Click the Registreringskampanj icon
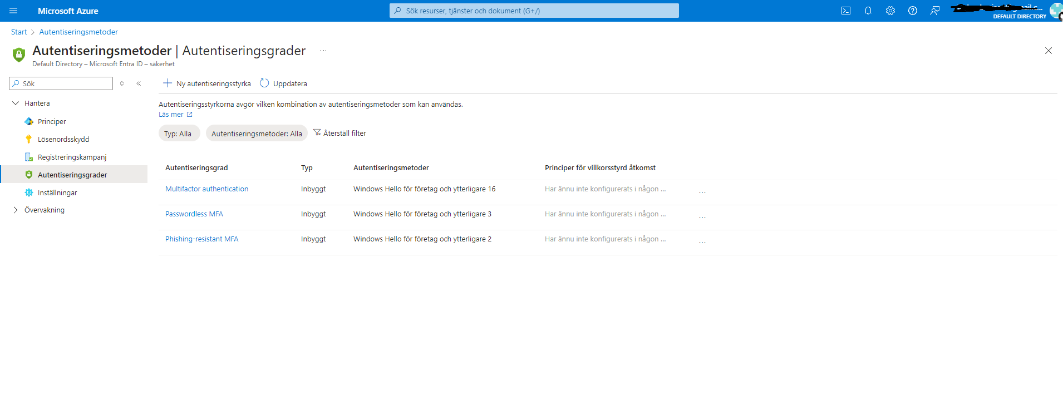The height and width of the screenshot is (420, 1063). (29, 157)
